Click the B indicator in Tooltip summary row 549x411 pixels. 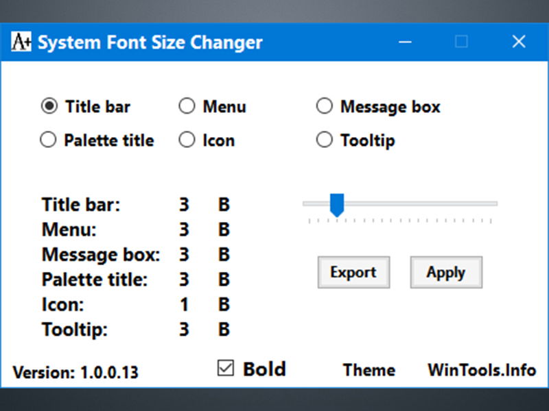pos(224,329)
